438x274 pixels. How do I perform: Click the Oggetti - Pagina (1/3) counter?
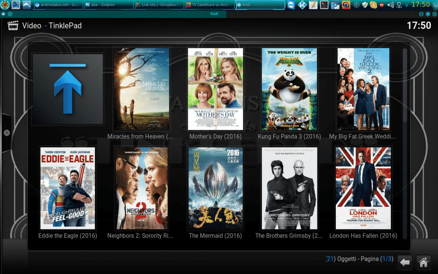pyautogui.click(x=359, y=259)
